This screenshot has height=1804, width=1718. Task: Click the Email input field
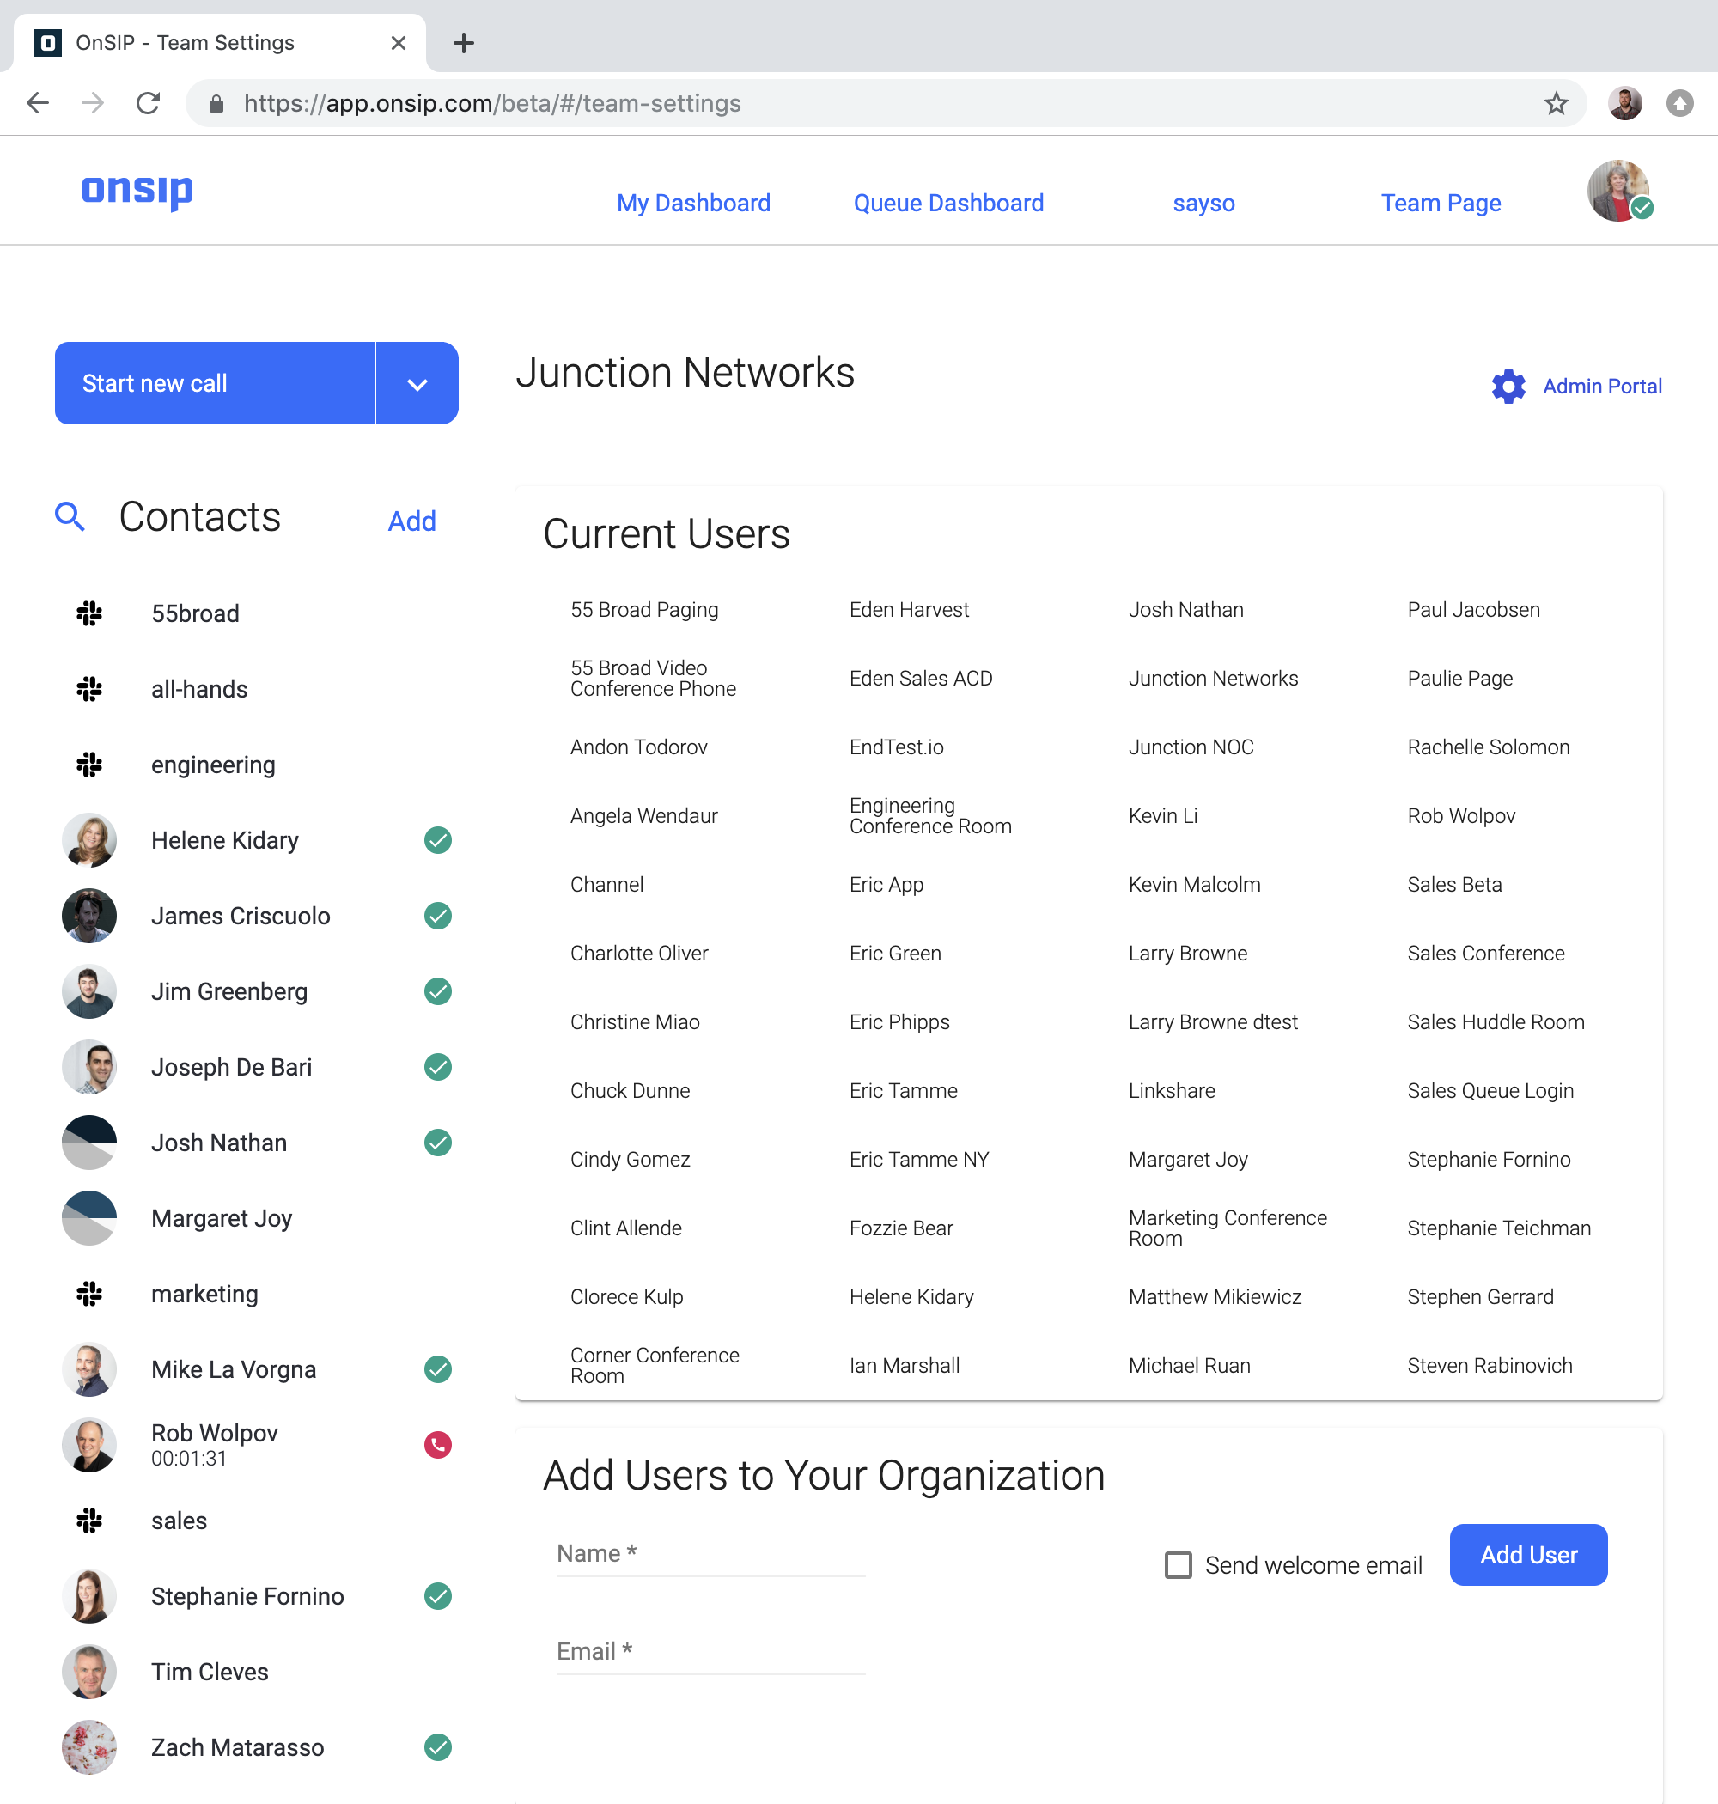(710, 1652)
